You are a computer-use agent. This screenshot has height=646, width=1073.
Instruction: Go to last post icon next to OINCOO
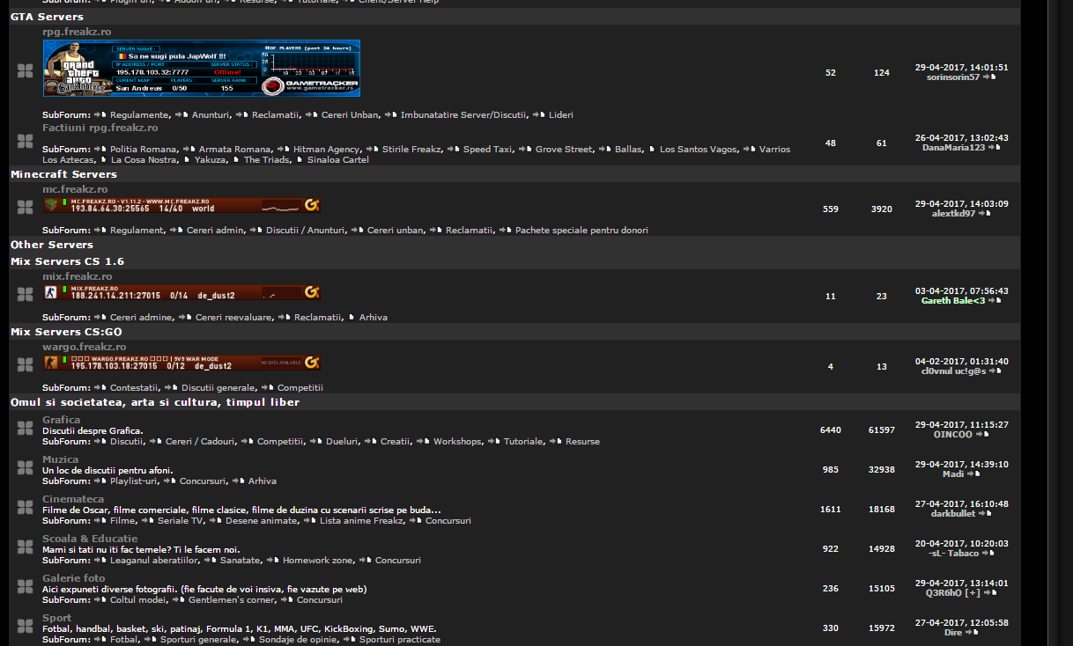(982, 435)
